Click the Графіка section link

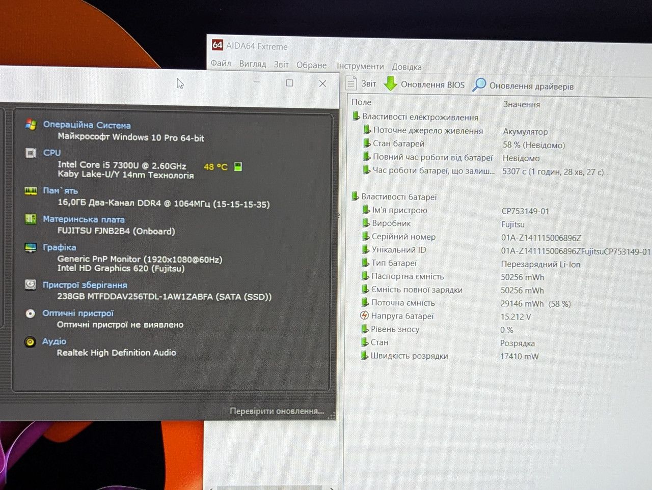pos(60,247)
